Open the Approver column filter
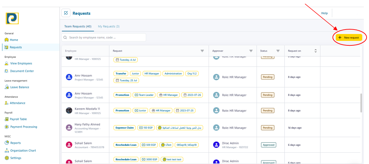 251,51
